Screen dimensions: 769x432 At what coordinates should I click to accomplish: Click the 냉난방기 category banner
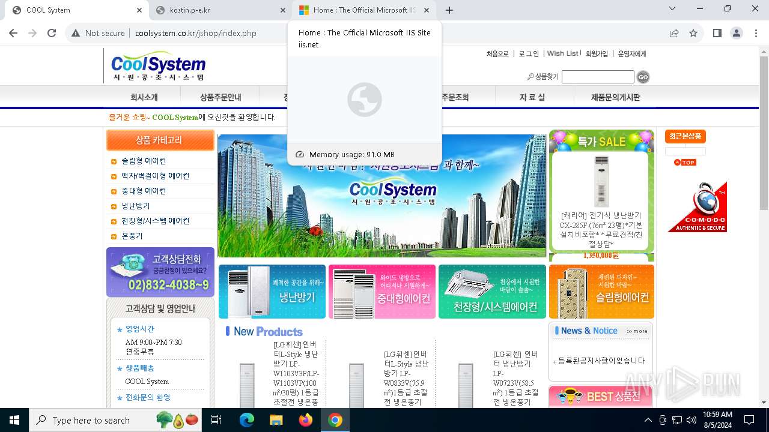(x=272, y=292)
